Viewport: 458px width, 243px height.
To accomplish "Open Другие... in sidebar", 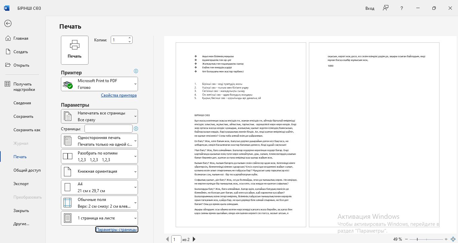I will point(21,223).
